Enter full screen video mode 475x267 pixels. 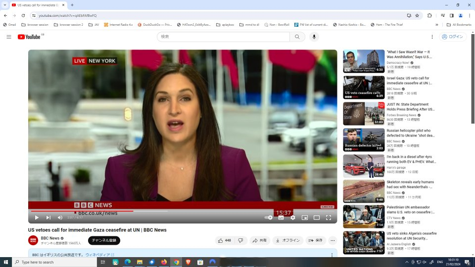click(329, 218)
